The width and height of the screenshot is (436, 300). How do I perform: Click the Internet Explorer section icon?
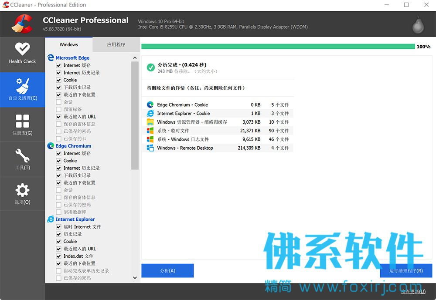click(51, 219)
